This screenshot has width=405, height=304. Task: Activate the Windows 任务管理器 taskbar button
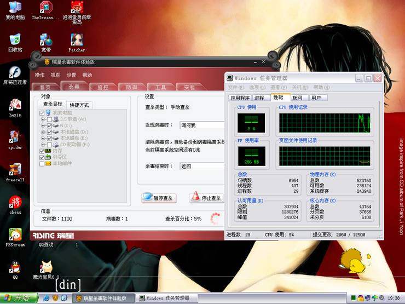coord(167,299)
